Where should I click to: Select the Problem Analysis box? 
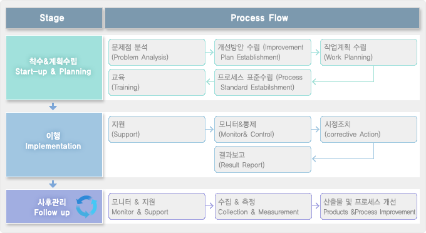tap(157, 52)
